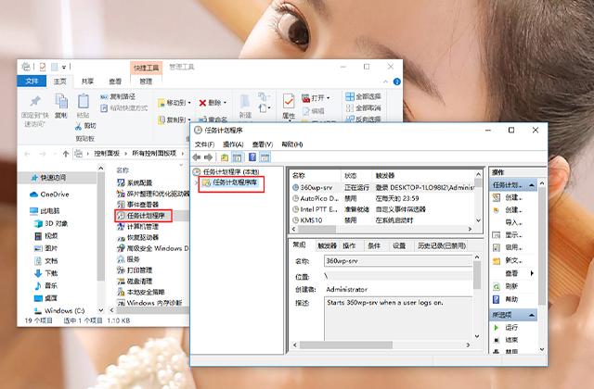
Task: Switch to the 历史记录(已禁用) tab
Action: 442,245
